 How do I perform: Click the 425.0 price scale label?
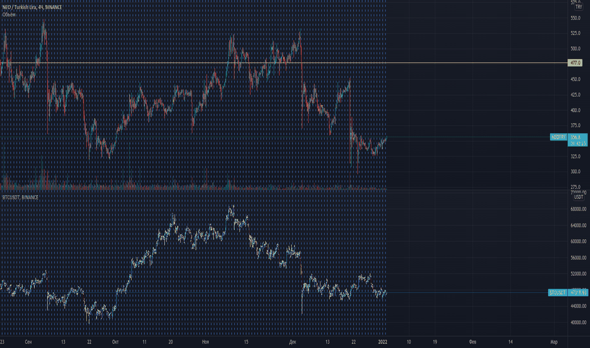pyautogui.click(x=575, y=95)
